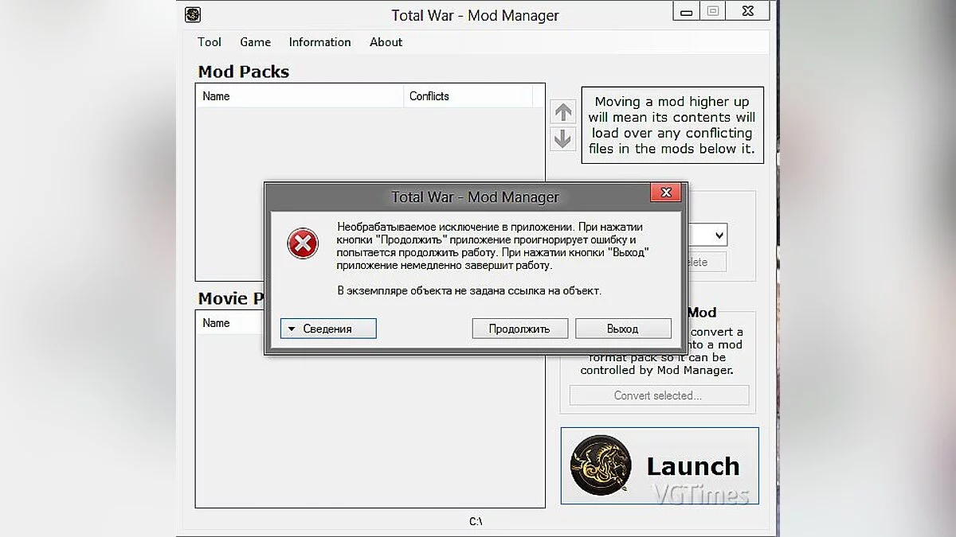The height and width of the screenshot is (537, 956).
Task: Click the dragon emblem on the Launch button
Action: coord(601,465)
